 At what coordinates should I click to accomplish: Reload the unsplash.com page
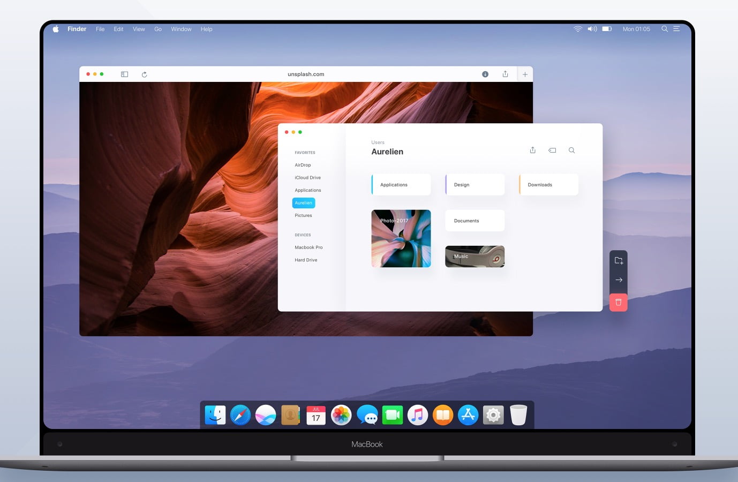pos(144,74)
